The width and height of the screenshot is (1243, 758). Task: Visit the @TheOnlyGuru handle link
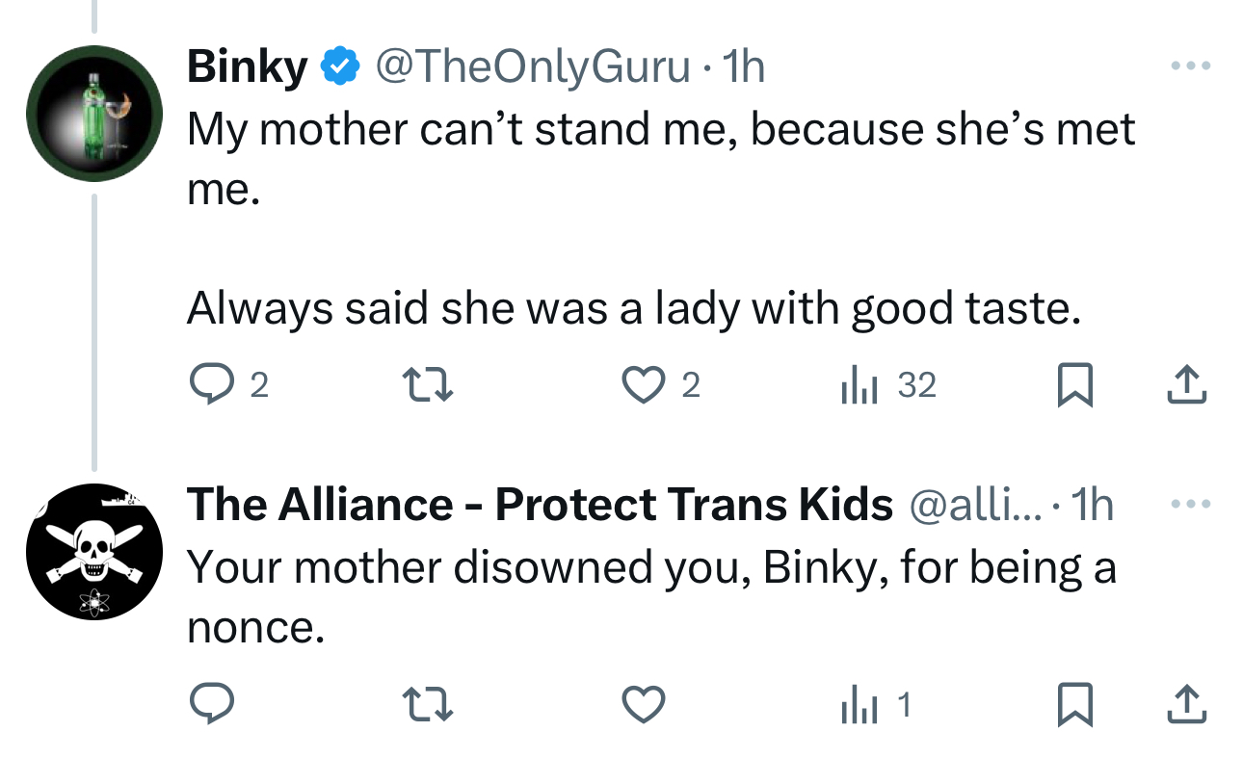(531, 66)
